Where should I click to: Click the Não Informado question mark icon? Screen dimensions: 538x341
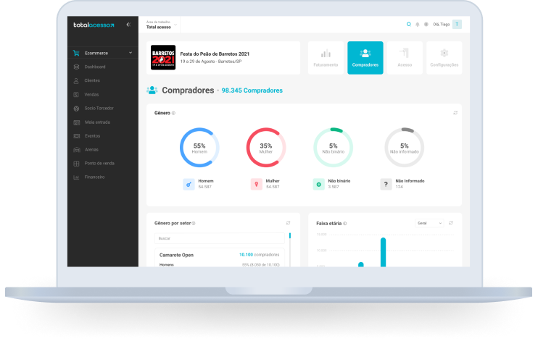click(386, 184)
